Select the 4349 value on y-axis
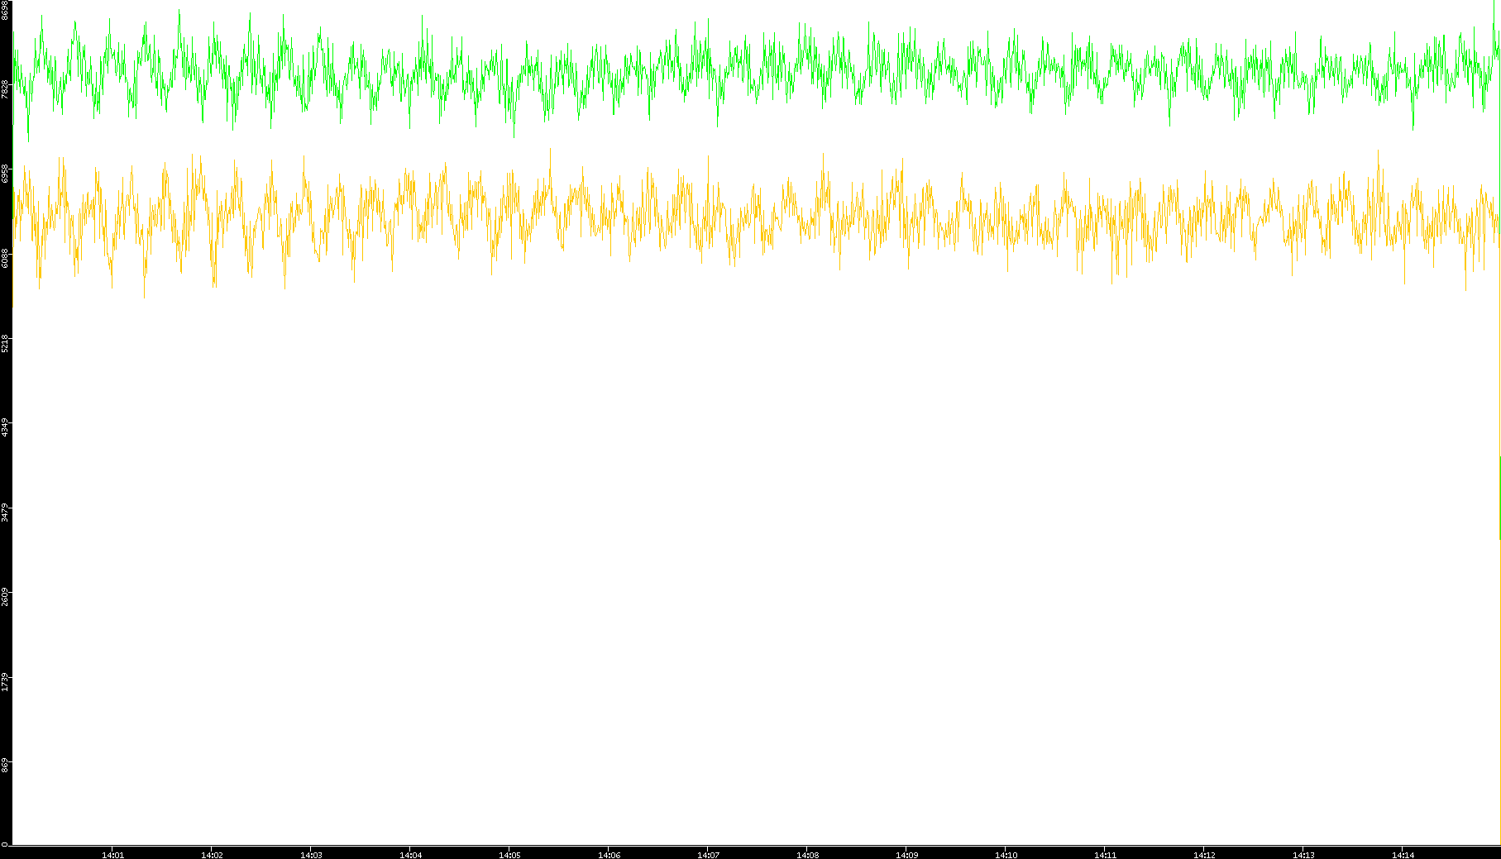Screen dimensions: 1501x859 click(5, 427)
